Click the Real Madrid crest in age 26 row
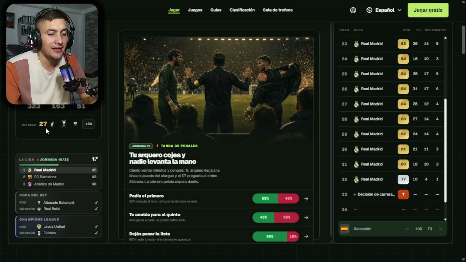This screenshot has width=466, height=262. point(356,89)
